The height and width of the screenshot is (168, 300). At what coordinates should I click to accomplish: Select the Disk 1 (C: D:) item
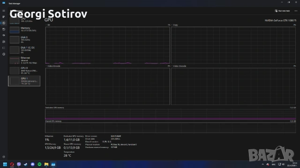[x=24, y=50]
